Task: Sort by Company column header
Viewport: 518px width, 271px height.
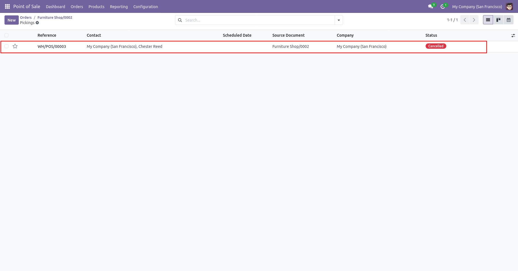Action: coord(345,35)
